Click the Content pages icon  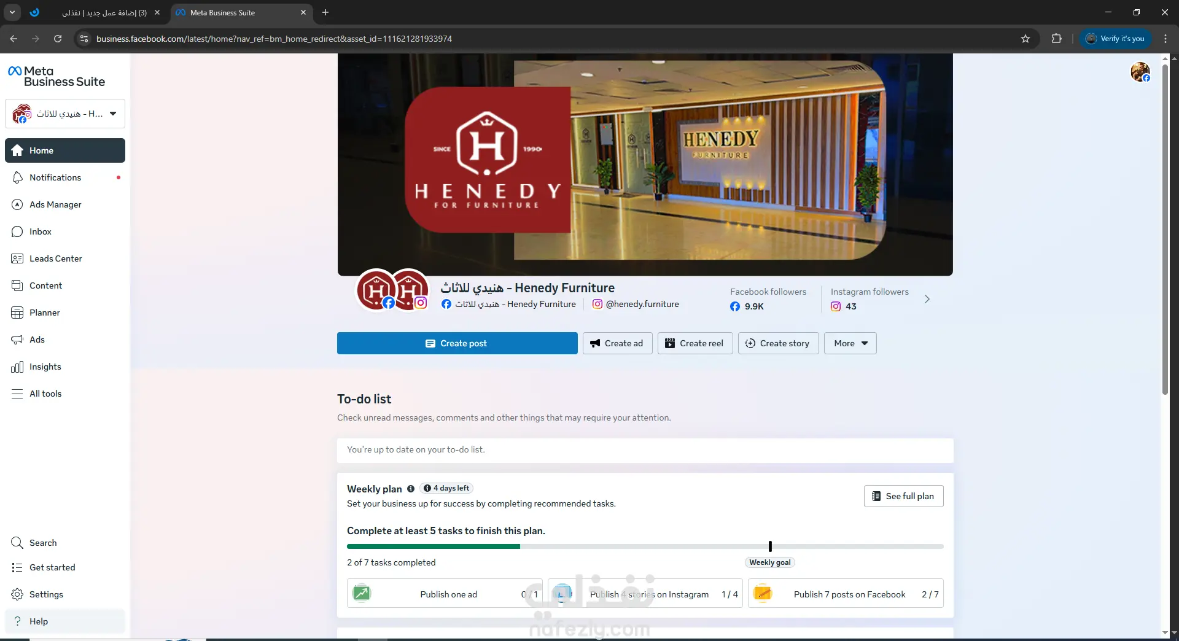click(17, 286)
